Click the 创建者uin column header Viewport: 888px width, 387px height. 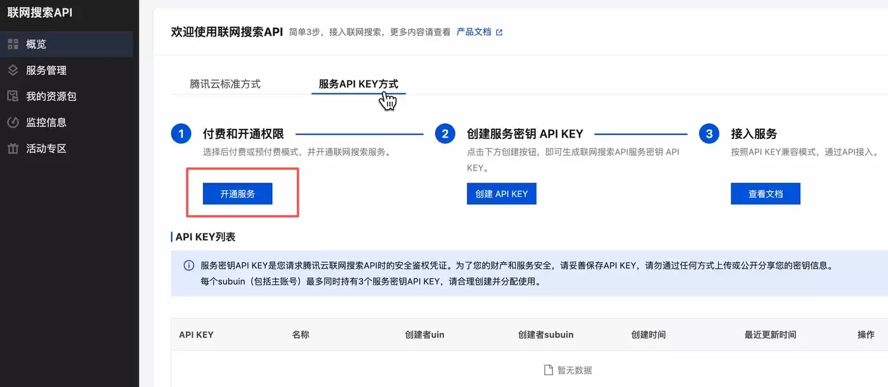(424, 334)
